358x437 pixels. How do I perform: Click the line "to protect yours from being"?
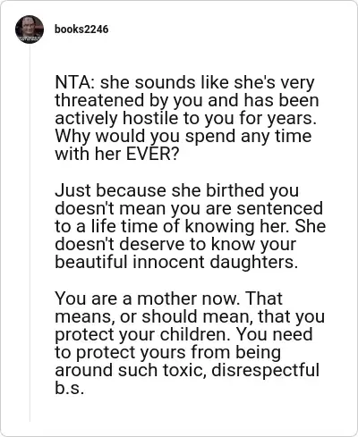167,352
